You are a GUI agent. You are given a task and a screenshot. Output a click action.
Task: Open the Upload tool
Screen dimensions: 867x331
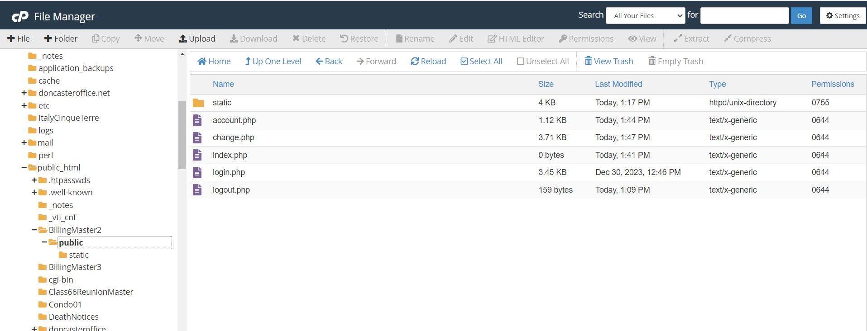197,39
